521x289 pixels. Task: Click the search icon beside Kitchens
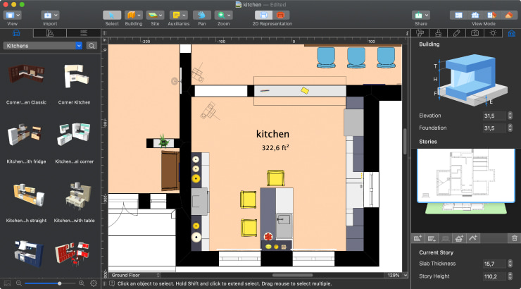[x=92, y=46]
